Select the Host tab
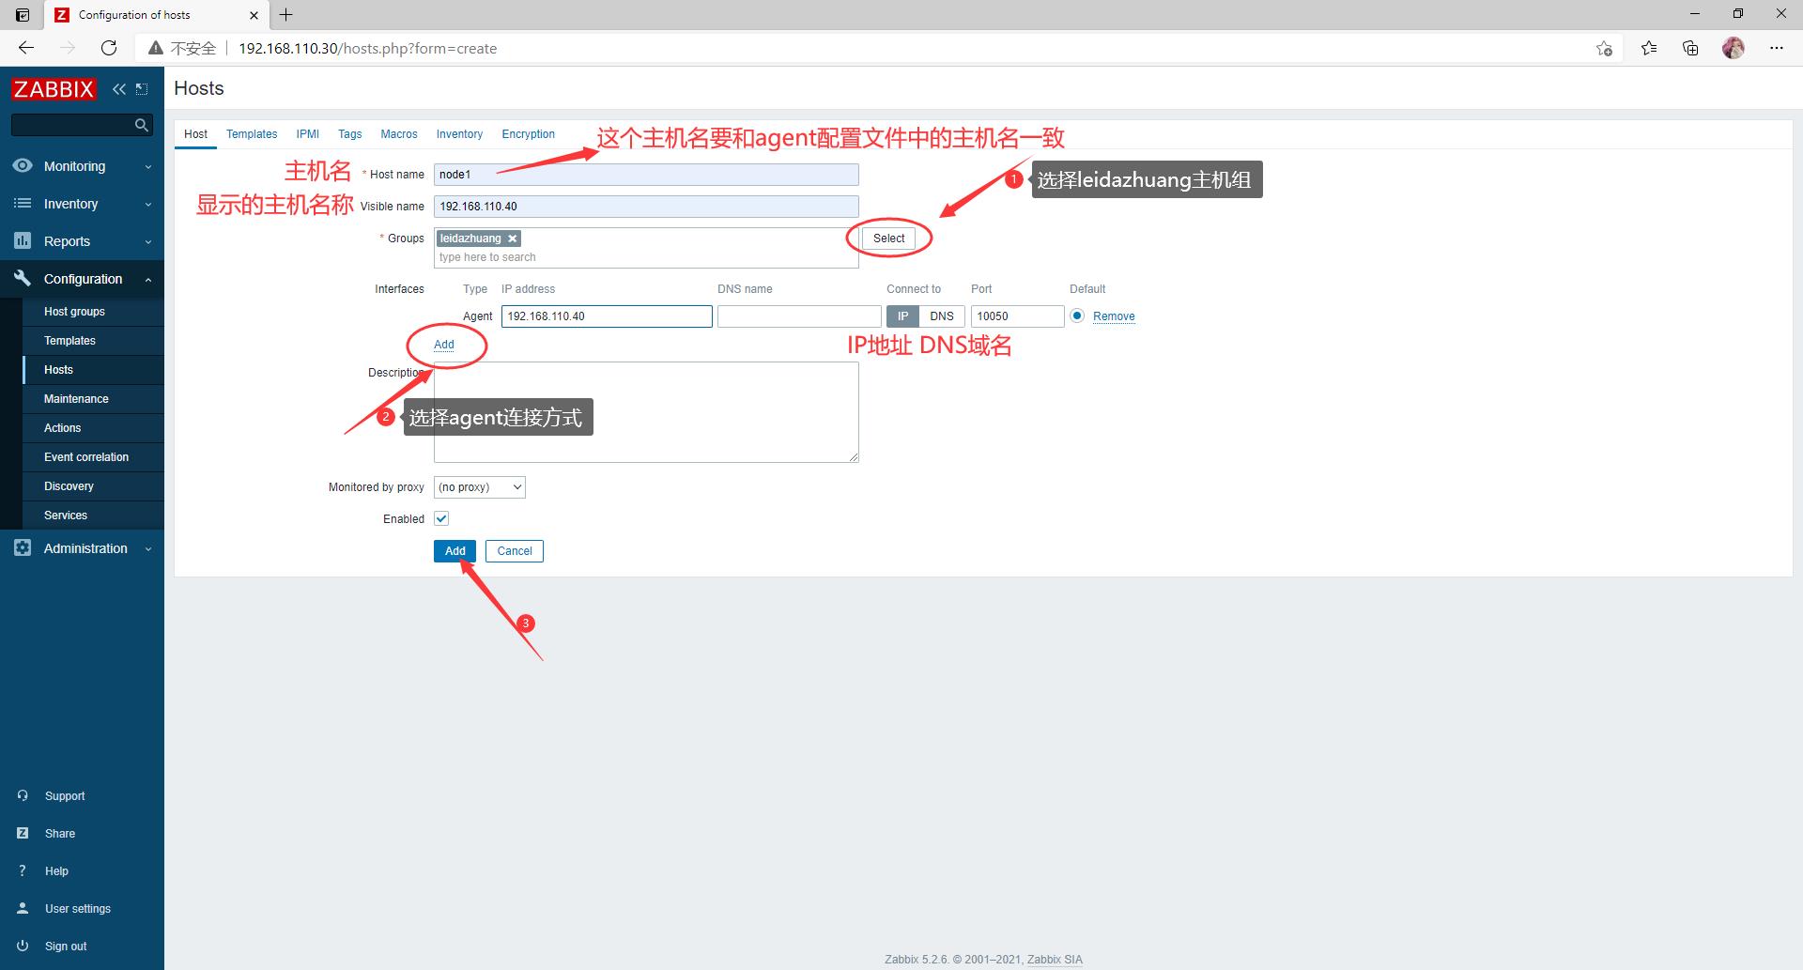Viewport: 1803px width, 970px height. tap(195, 134)
